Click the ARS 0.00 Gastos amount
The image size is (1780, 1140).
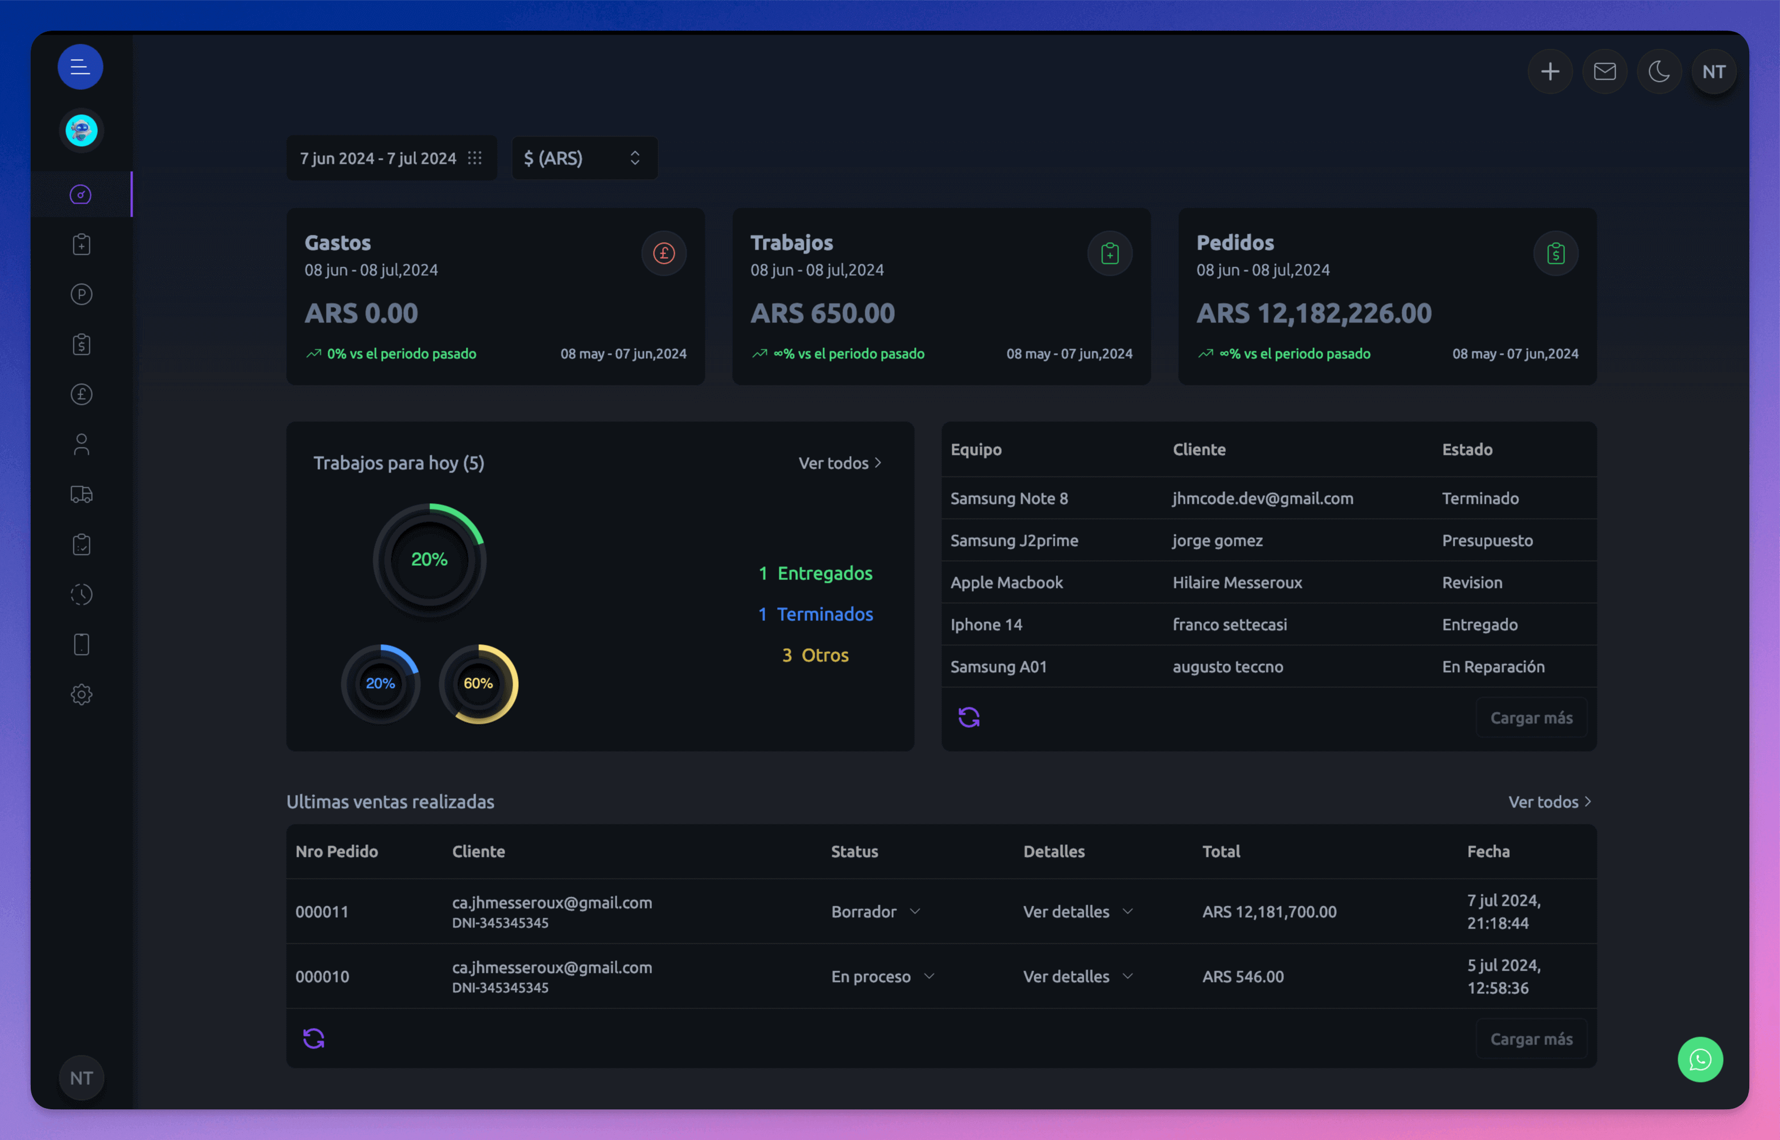(361, 313)
